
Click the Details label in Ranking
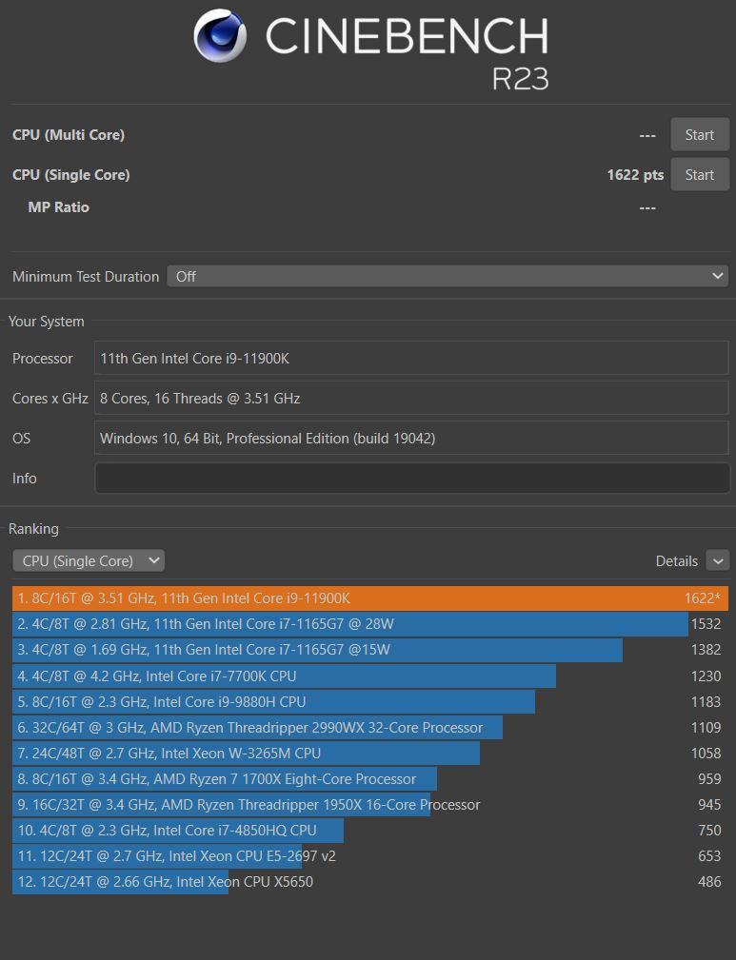[x=677, y=561]
